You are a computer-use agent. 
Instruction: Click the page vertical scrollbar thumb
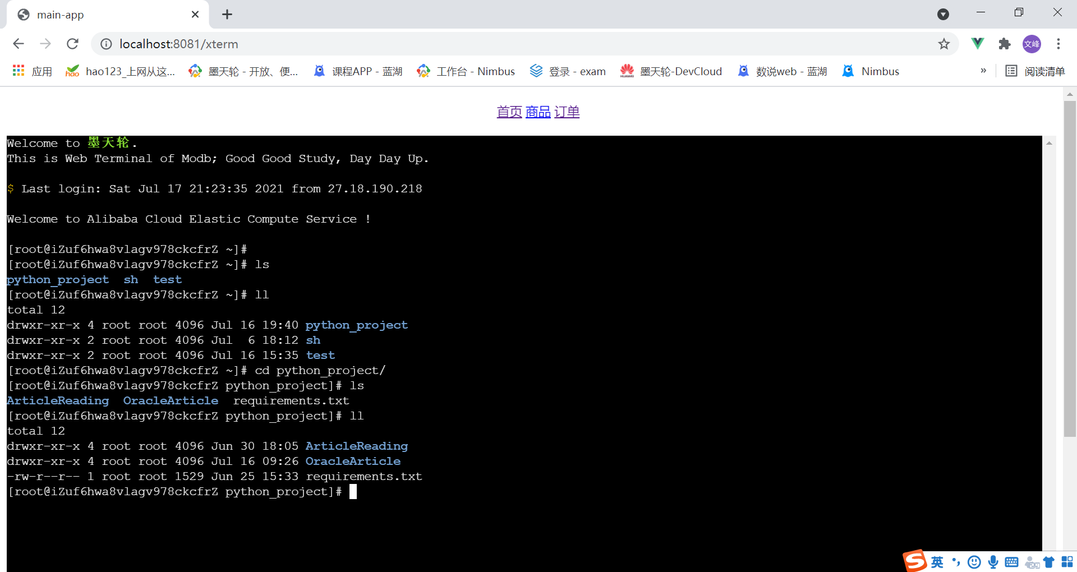pos(1070,268)
